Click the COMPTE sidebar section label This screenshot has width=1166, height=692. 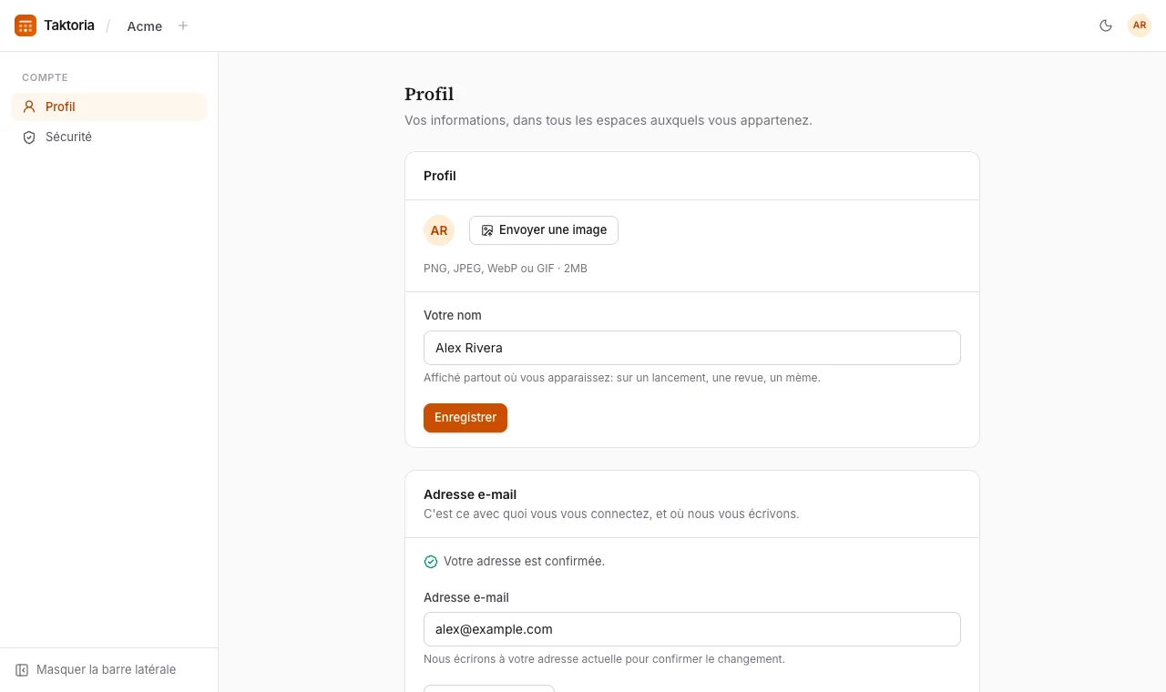[45, 77]
